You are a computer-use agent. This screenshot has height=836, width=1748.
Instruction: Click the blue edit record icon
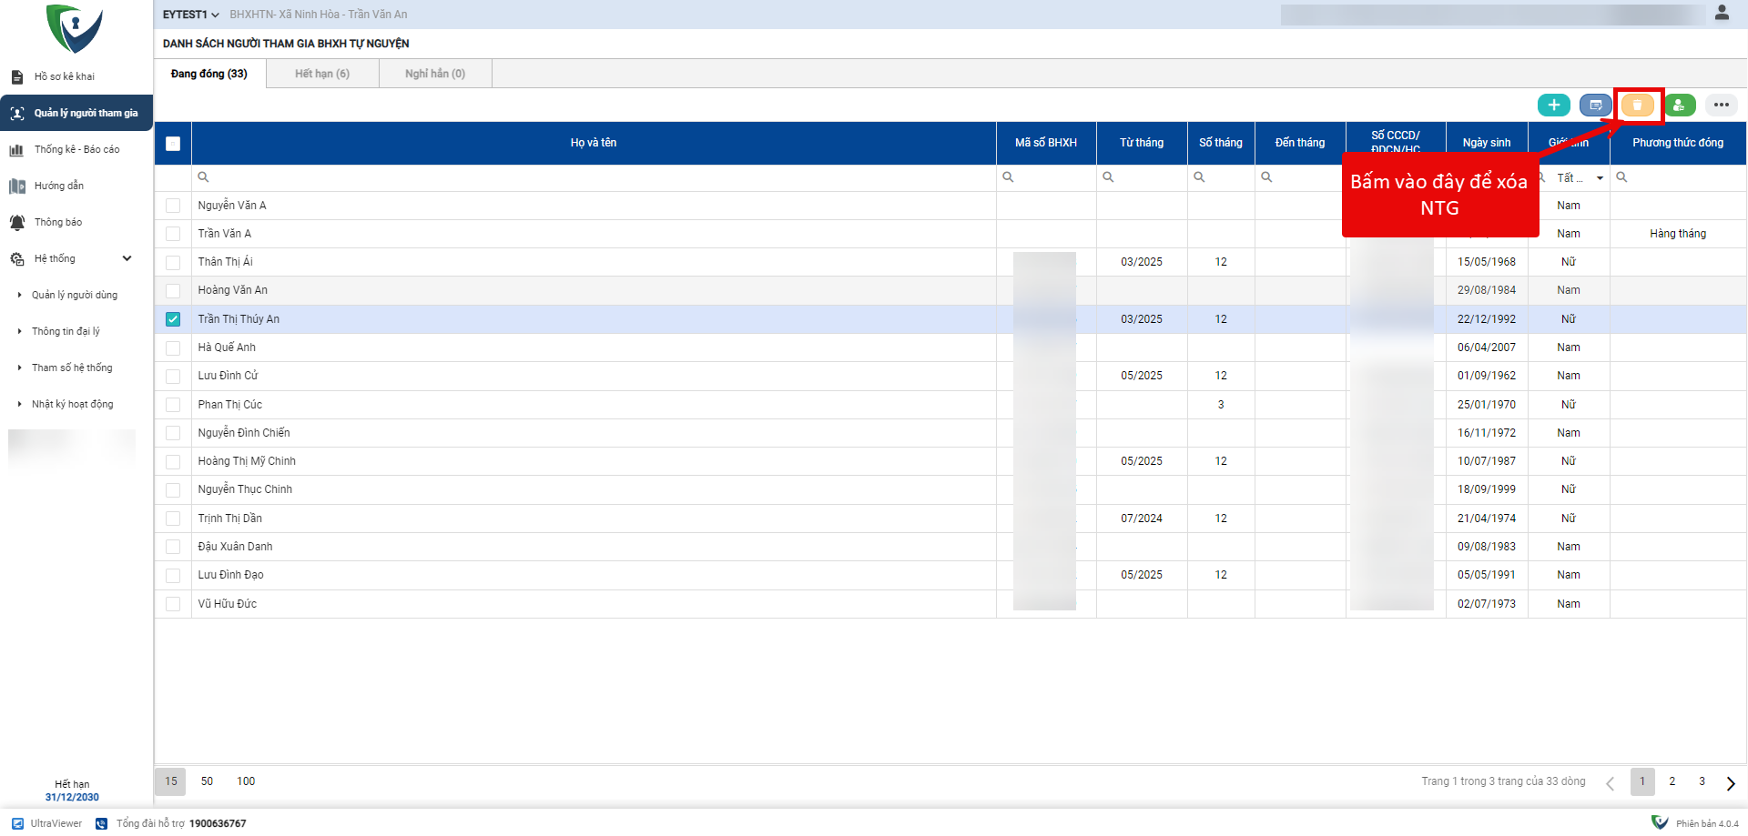point(1595,106)
